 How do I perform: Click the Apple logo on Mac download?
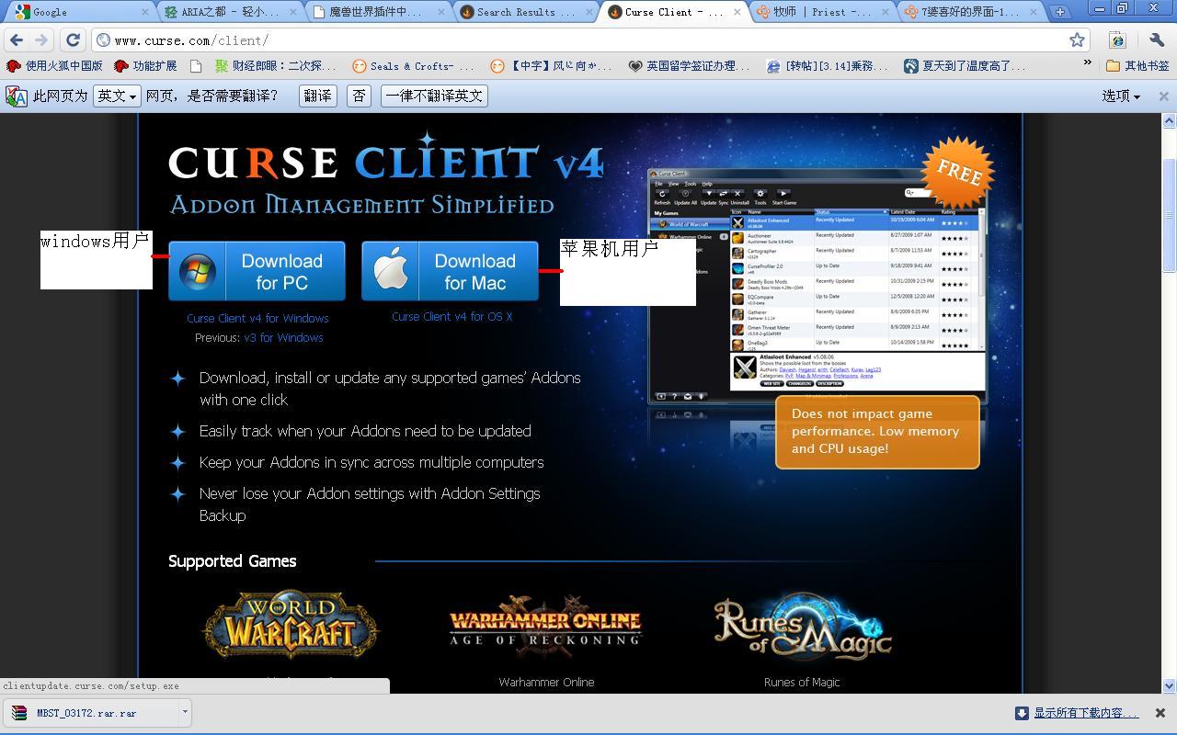(390, 271)
